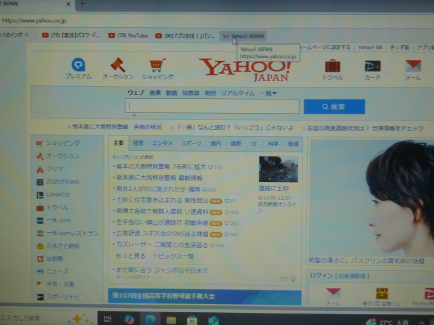This screenshot has width=434, height=325.
Task: Open the 第107回全国高等学校野球選手権大会 banner
Action: 204,297
